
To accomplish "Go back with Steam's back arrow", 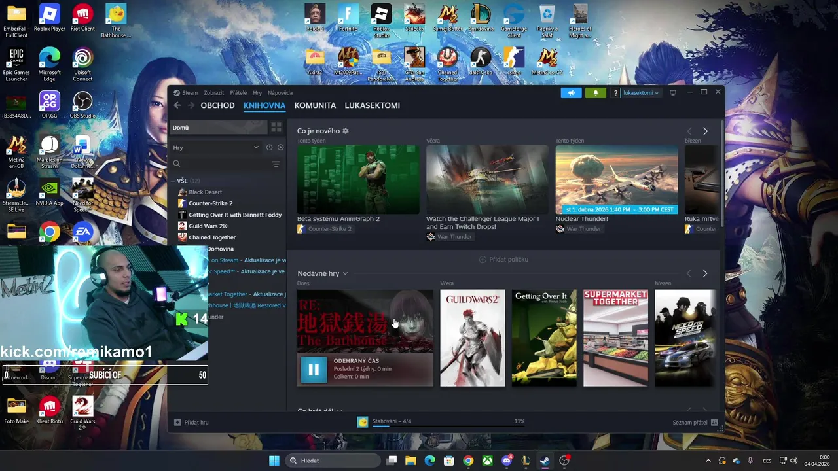I will point(177,105).
